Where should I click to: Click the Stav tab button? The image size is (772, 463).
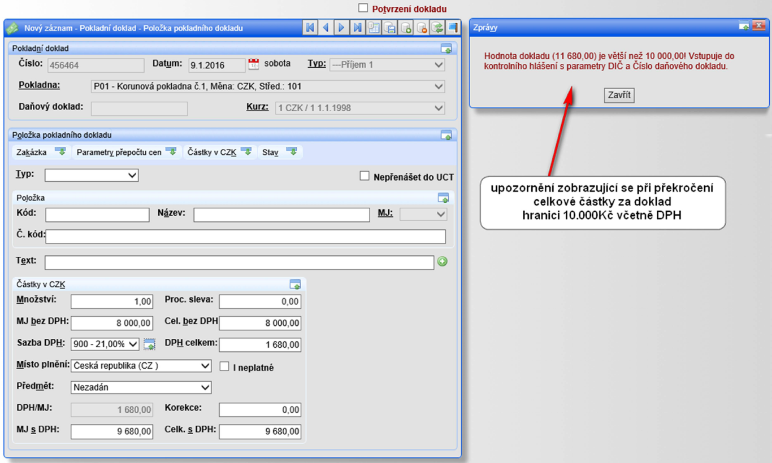(x=279, y=152)
